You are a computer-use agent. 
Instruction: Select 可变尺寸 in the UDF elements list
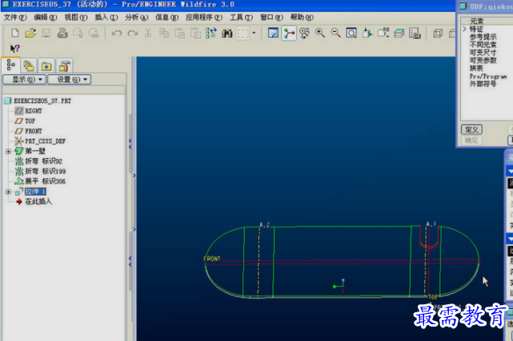coord(483,53)
